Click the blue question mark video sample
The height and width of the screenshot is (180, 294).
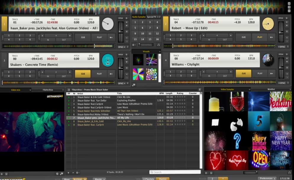click(237, 141)
